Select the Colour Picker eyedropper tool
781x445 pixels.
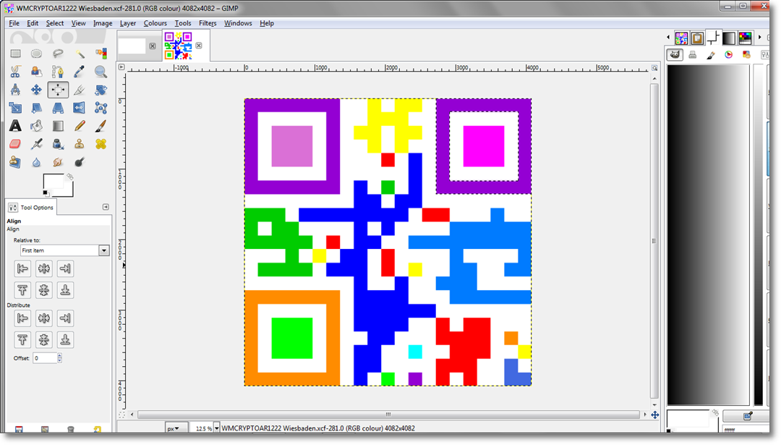click(80, 72)
